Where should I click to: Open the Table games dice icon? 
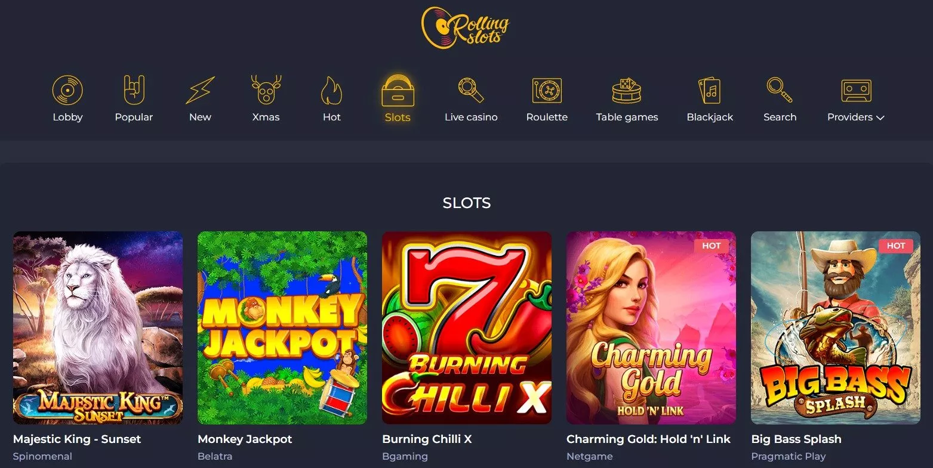coord(627,91)
